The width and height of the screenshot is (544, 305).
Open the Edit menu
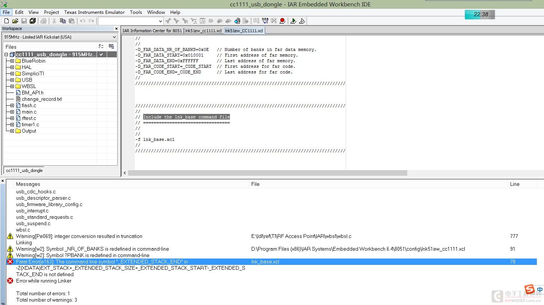pos(19,12)
